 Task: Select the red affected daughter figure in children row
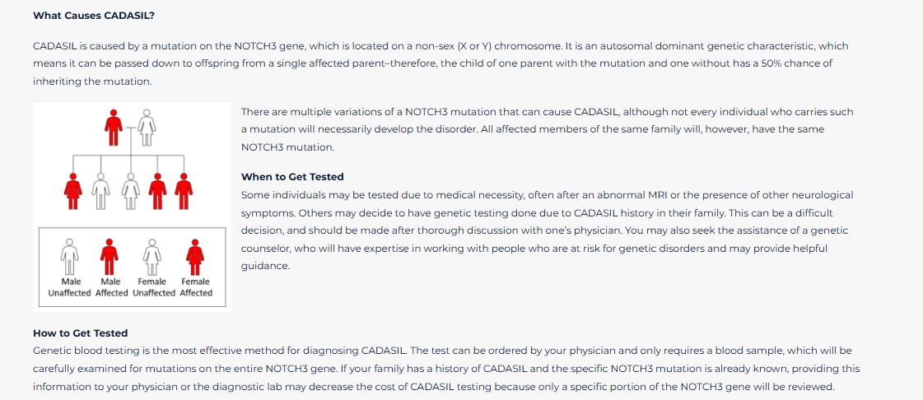click(72, 188)
